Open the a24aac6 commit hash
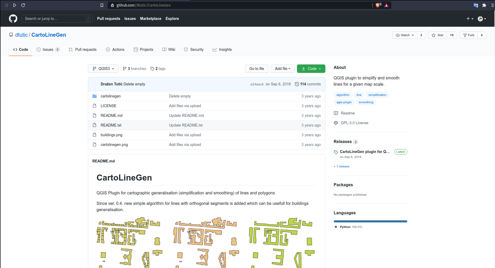495x268 pixels. 257,84
